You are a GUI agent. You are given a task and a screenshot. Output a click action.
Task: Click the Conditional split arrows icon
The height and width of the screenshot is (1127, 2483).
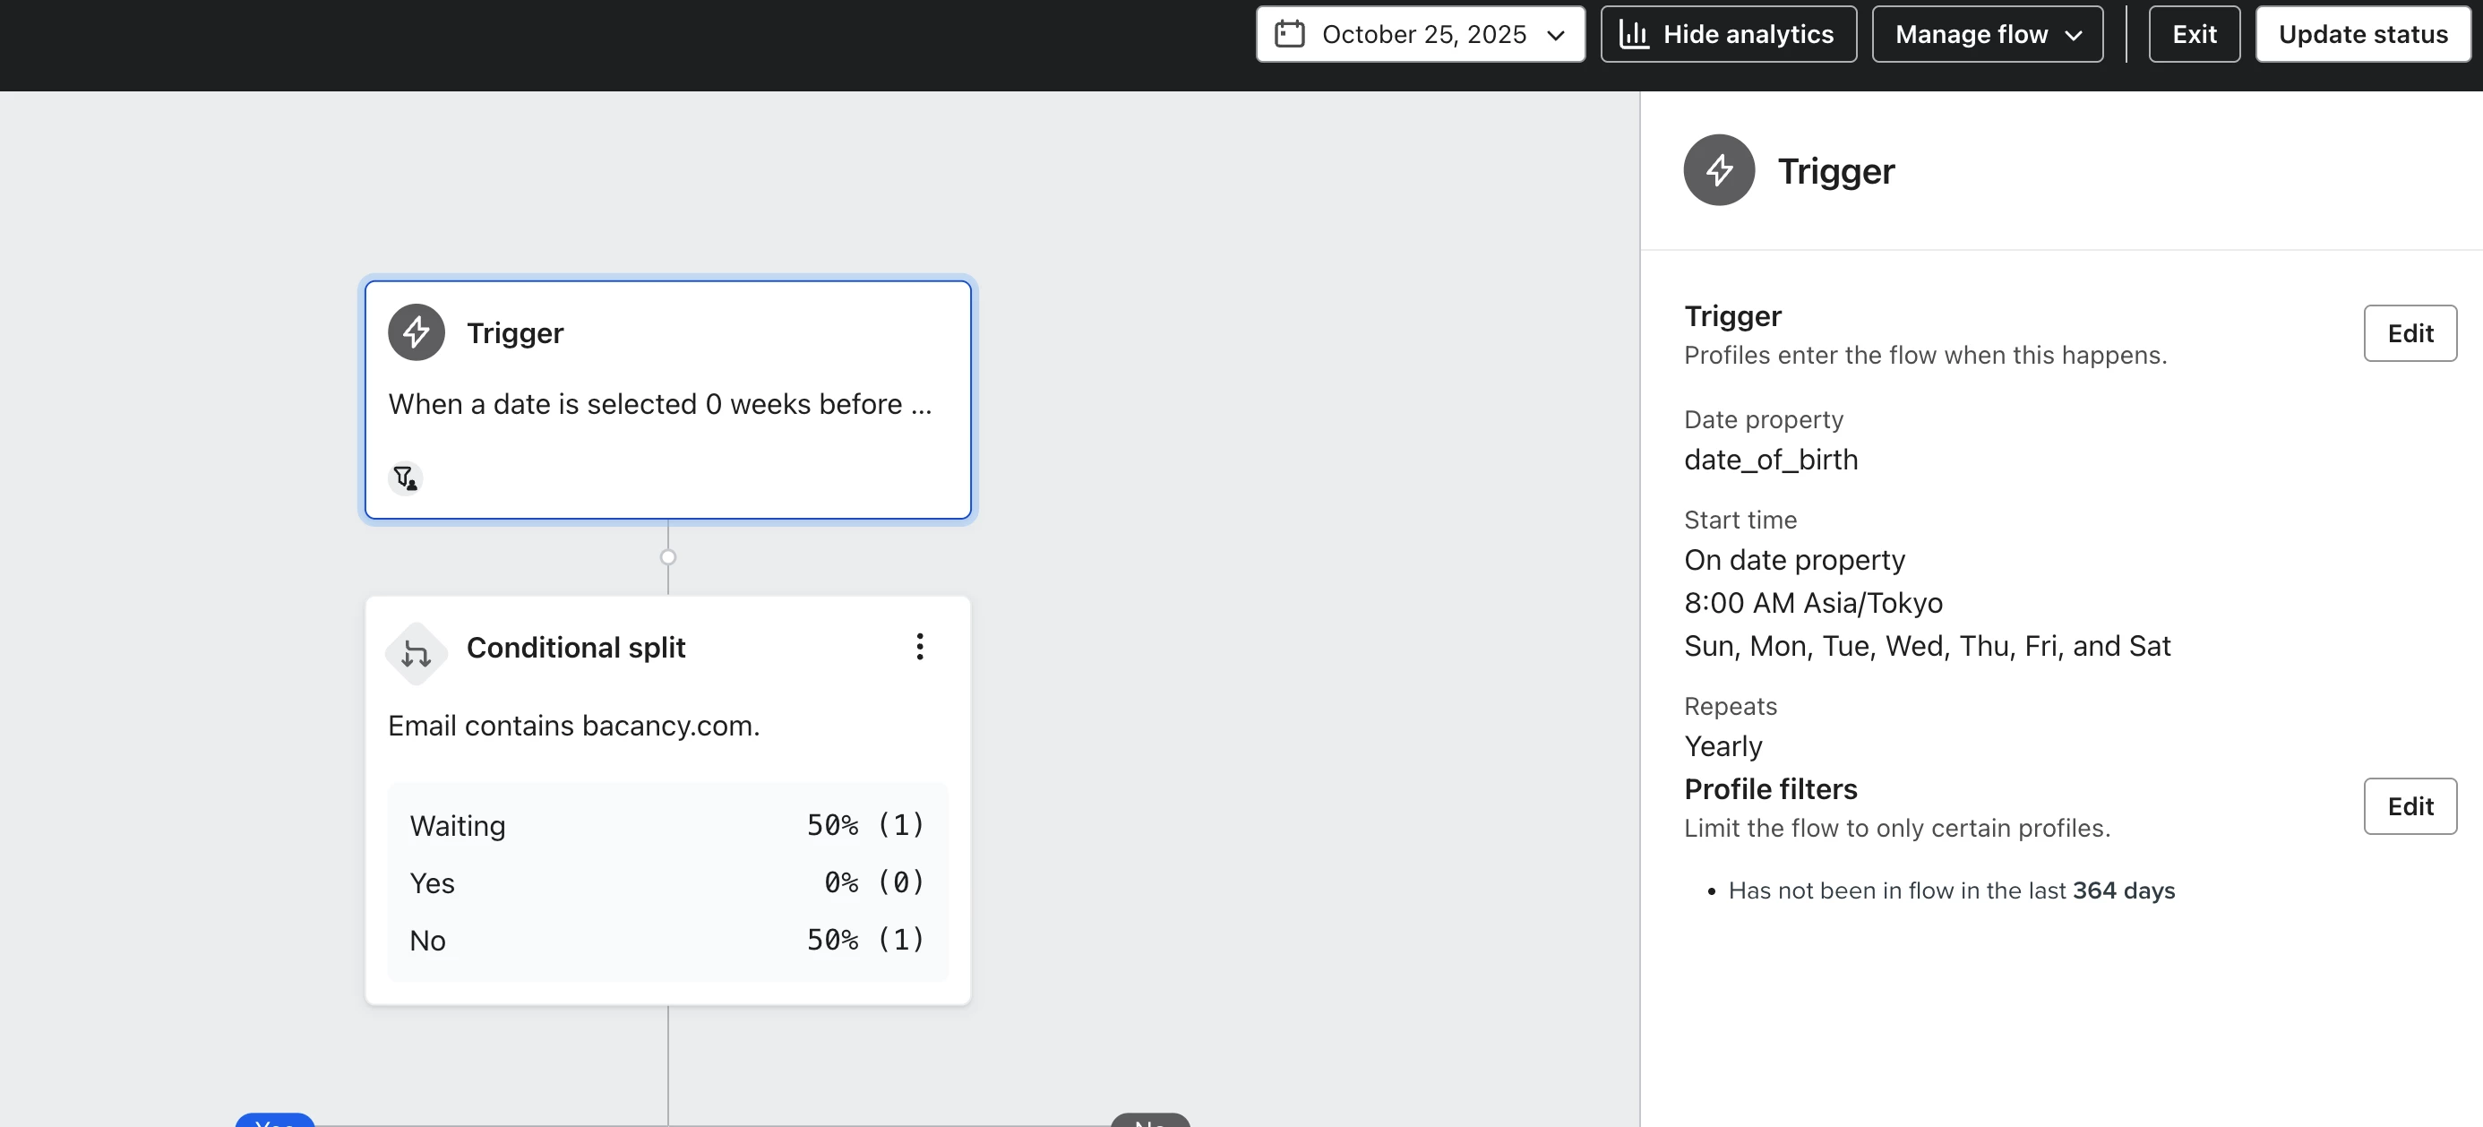coord(416,654)
